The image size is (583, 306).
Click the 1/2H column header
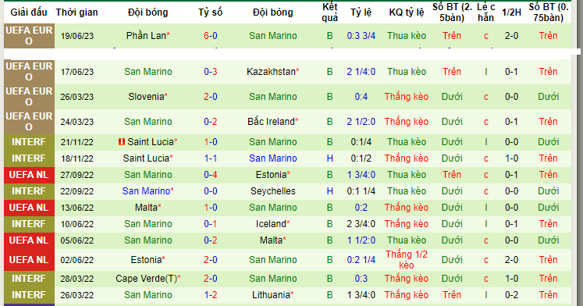[512, 12]
